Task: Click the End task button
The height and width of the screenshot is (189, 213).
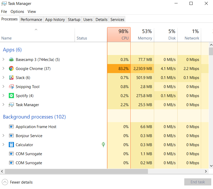Action: [198, 182]
